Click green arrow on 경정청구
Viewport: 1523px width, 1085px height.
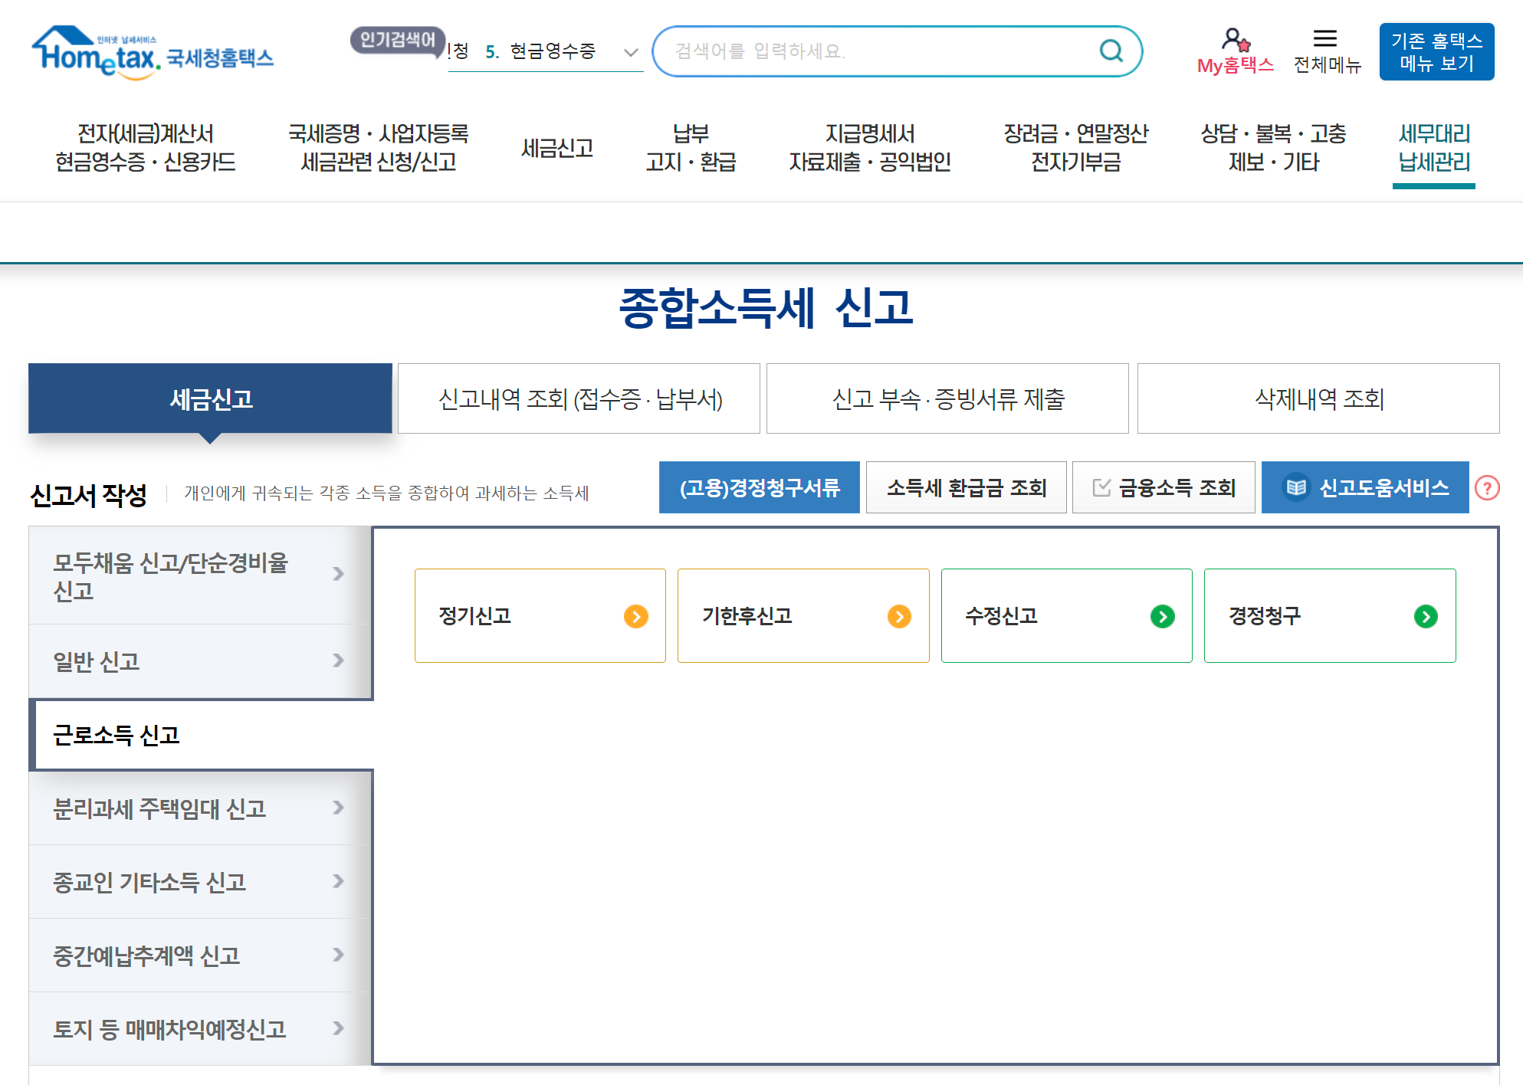(x=1425, y=616)
